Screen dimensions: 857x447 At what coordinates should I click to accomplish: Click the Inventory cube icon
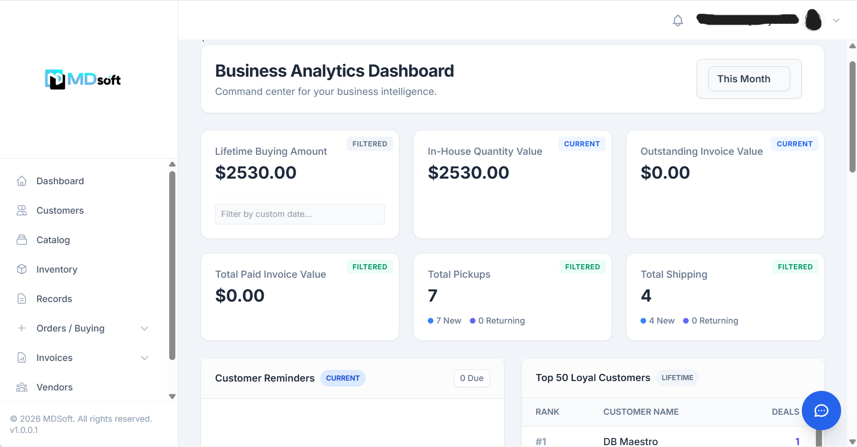(x=22, y=269)
